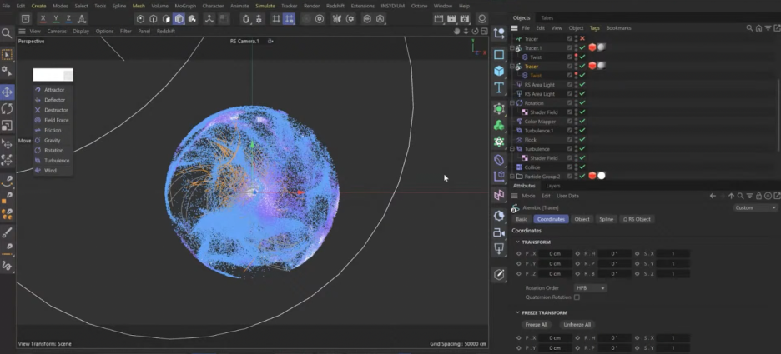This screenshot has width=781, height=354.
Task: Open the viewport hamburger menu beside View
Action: [x=22, y=32]
